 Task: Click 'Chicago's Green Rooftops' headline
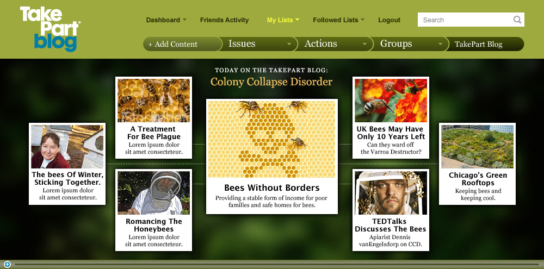coord(478,179)
